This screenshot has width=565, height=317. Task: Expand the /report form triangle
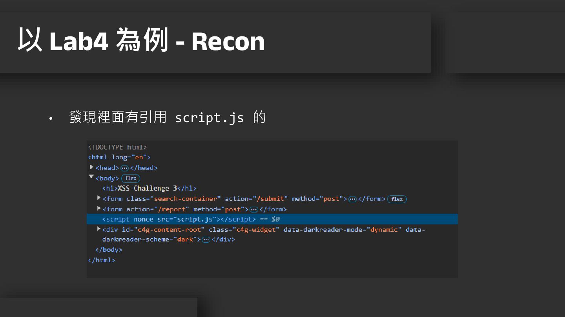99,208
